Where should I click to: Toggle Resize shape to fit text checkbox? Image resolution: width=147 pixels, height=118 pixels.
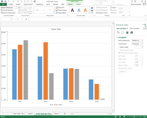tap(119, 50)
